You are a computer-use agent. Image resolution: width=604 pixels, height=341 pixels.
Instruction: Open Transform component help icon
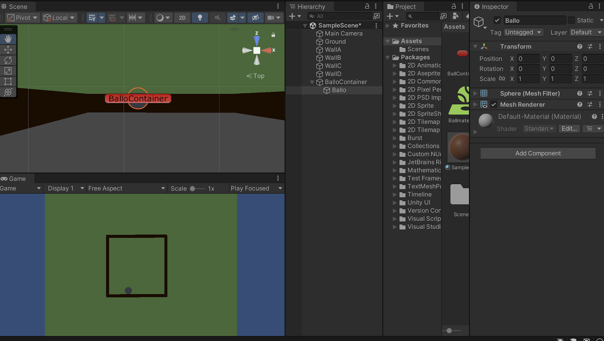tap(579, 46)
